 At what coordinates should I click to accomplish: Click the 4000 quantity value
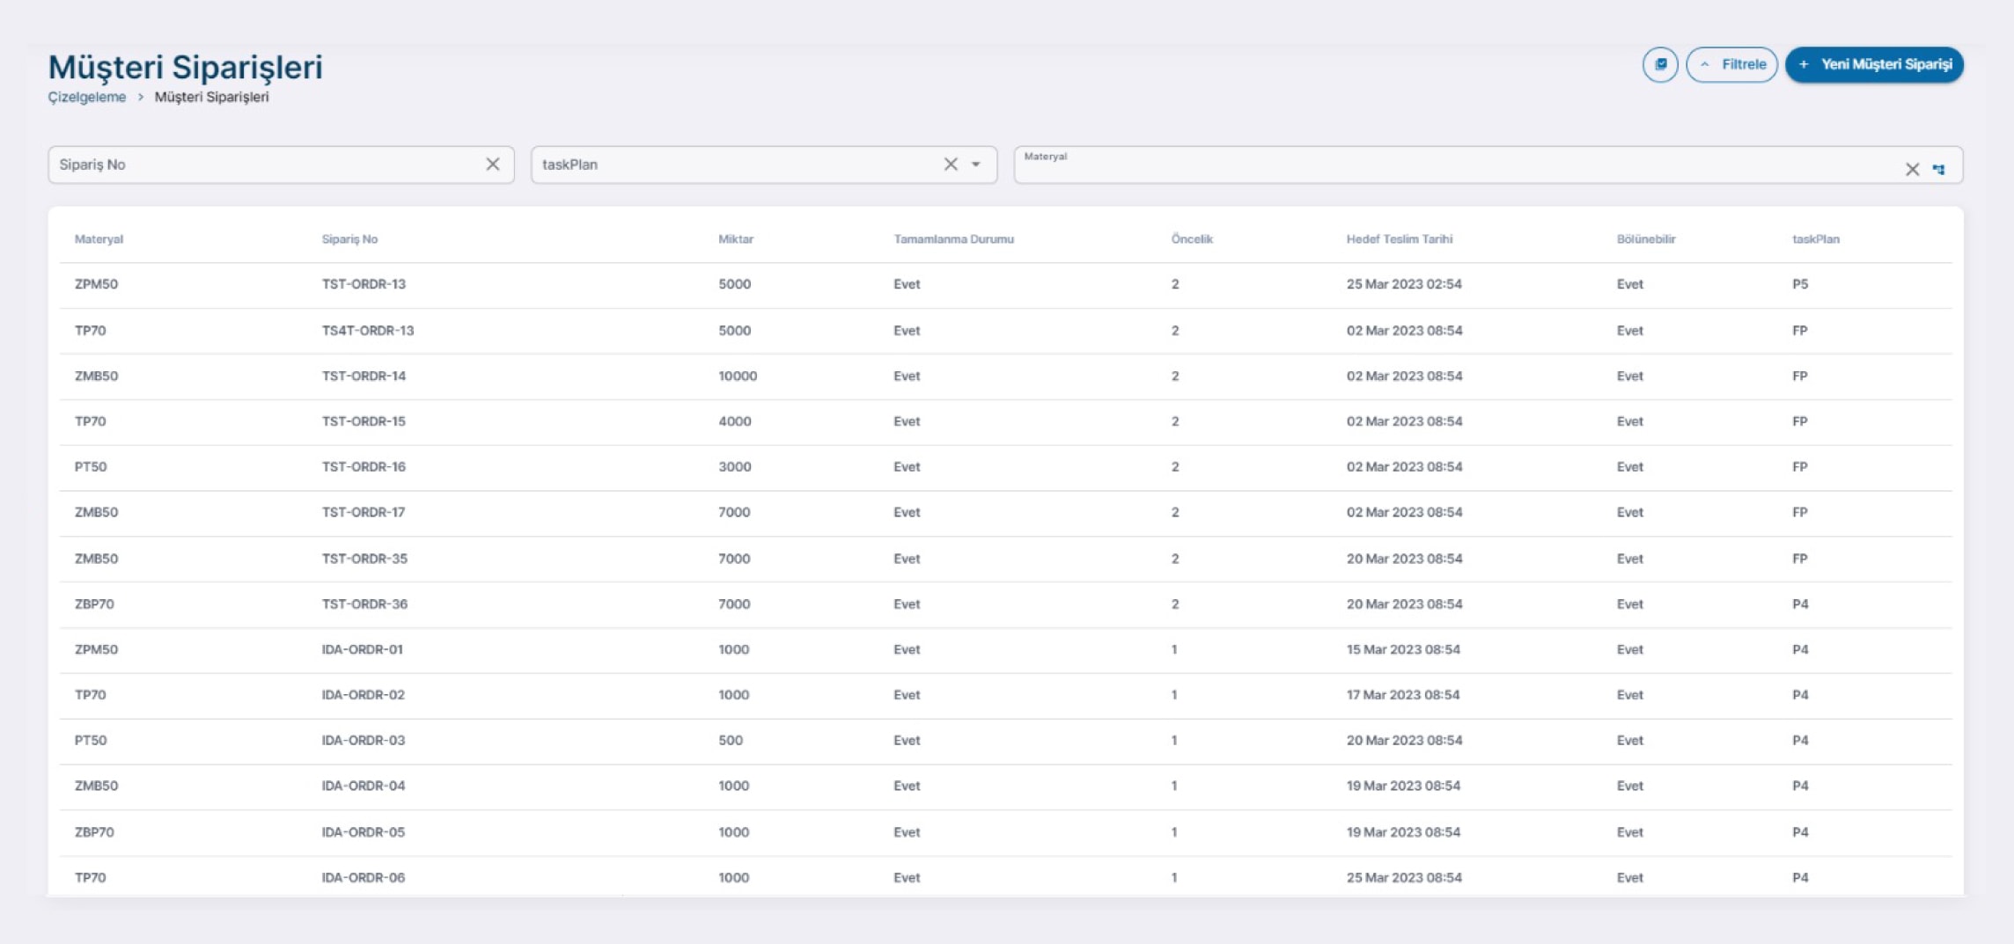735,421
